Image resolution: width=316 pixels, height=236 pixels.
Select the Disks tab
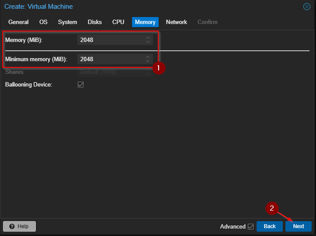point(94,22)
